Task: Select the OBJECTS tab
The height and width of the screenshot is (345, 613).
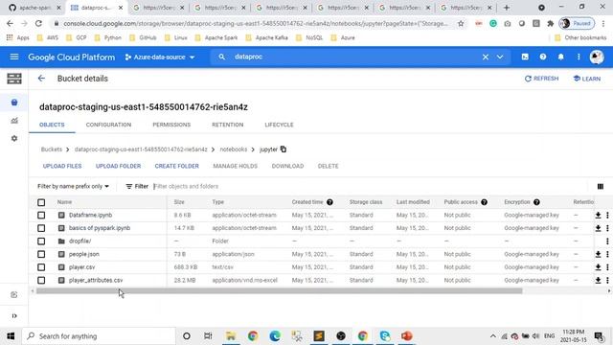Action: click(52, 125)
